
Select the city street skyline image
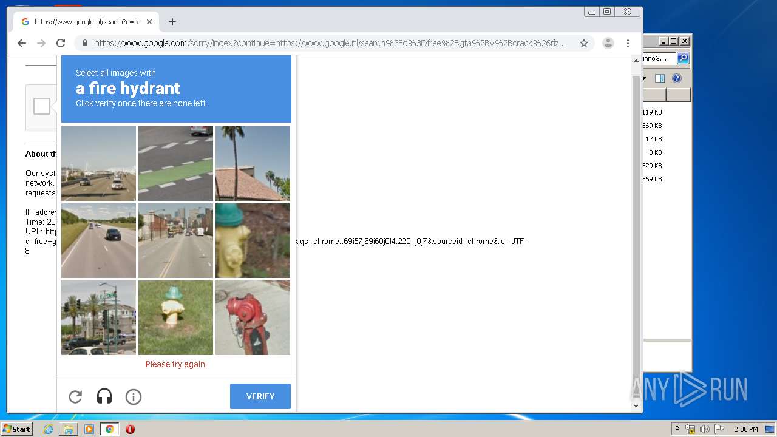(175, 240)
